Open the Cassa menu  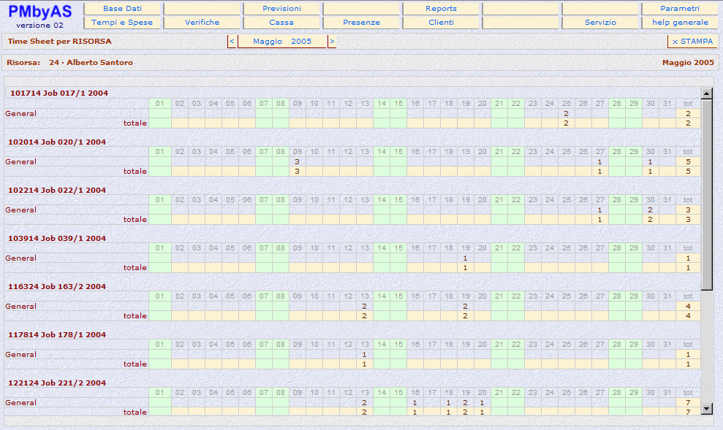[281, 23]
